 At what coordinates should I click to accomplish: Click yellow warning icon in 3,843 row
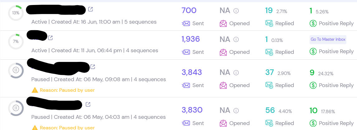point(35,90)
